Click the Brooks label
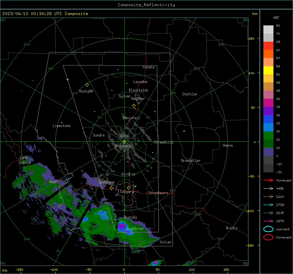293x274 pixels. (231, 228)
